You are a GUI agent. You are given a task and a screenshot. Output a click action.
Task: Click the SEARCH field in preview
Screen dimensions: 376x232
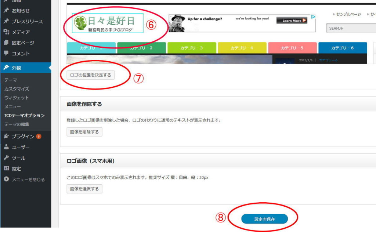(x=351, y=28)
